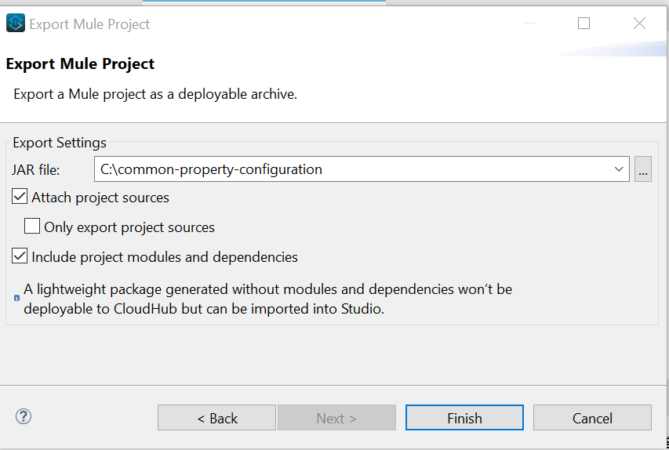669x450 pixels.
Task: Go to previous step with Back button
Action: point(216,418)
